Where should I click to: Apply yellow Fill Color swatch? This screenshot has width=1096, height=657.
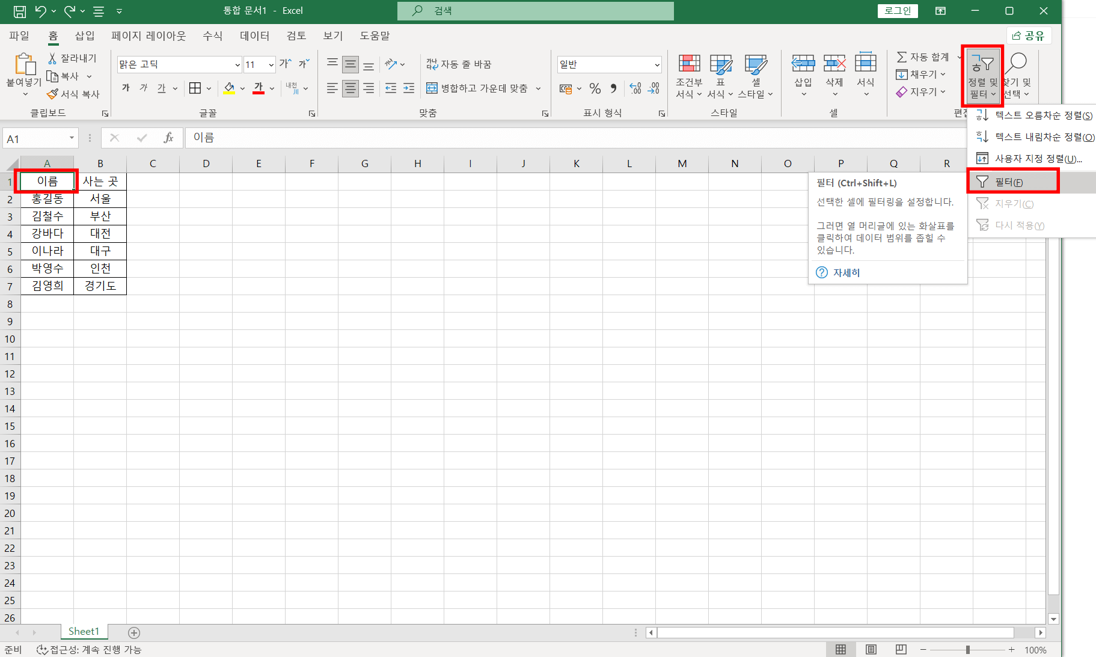(x=229, y=88)
